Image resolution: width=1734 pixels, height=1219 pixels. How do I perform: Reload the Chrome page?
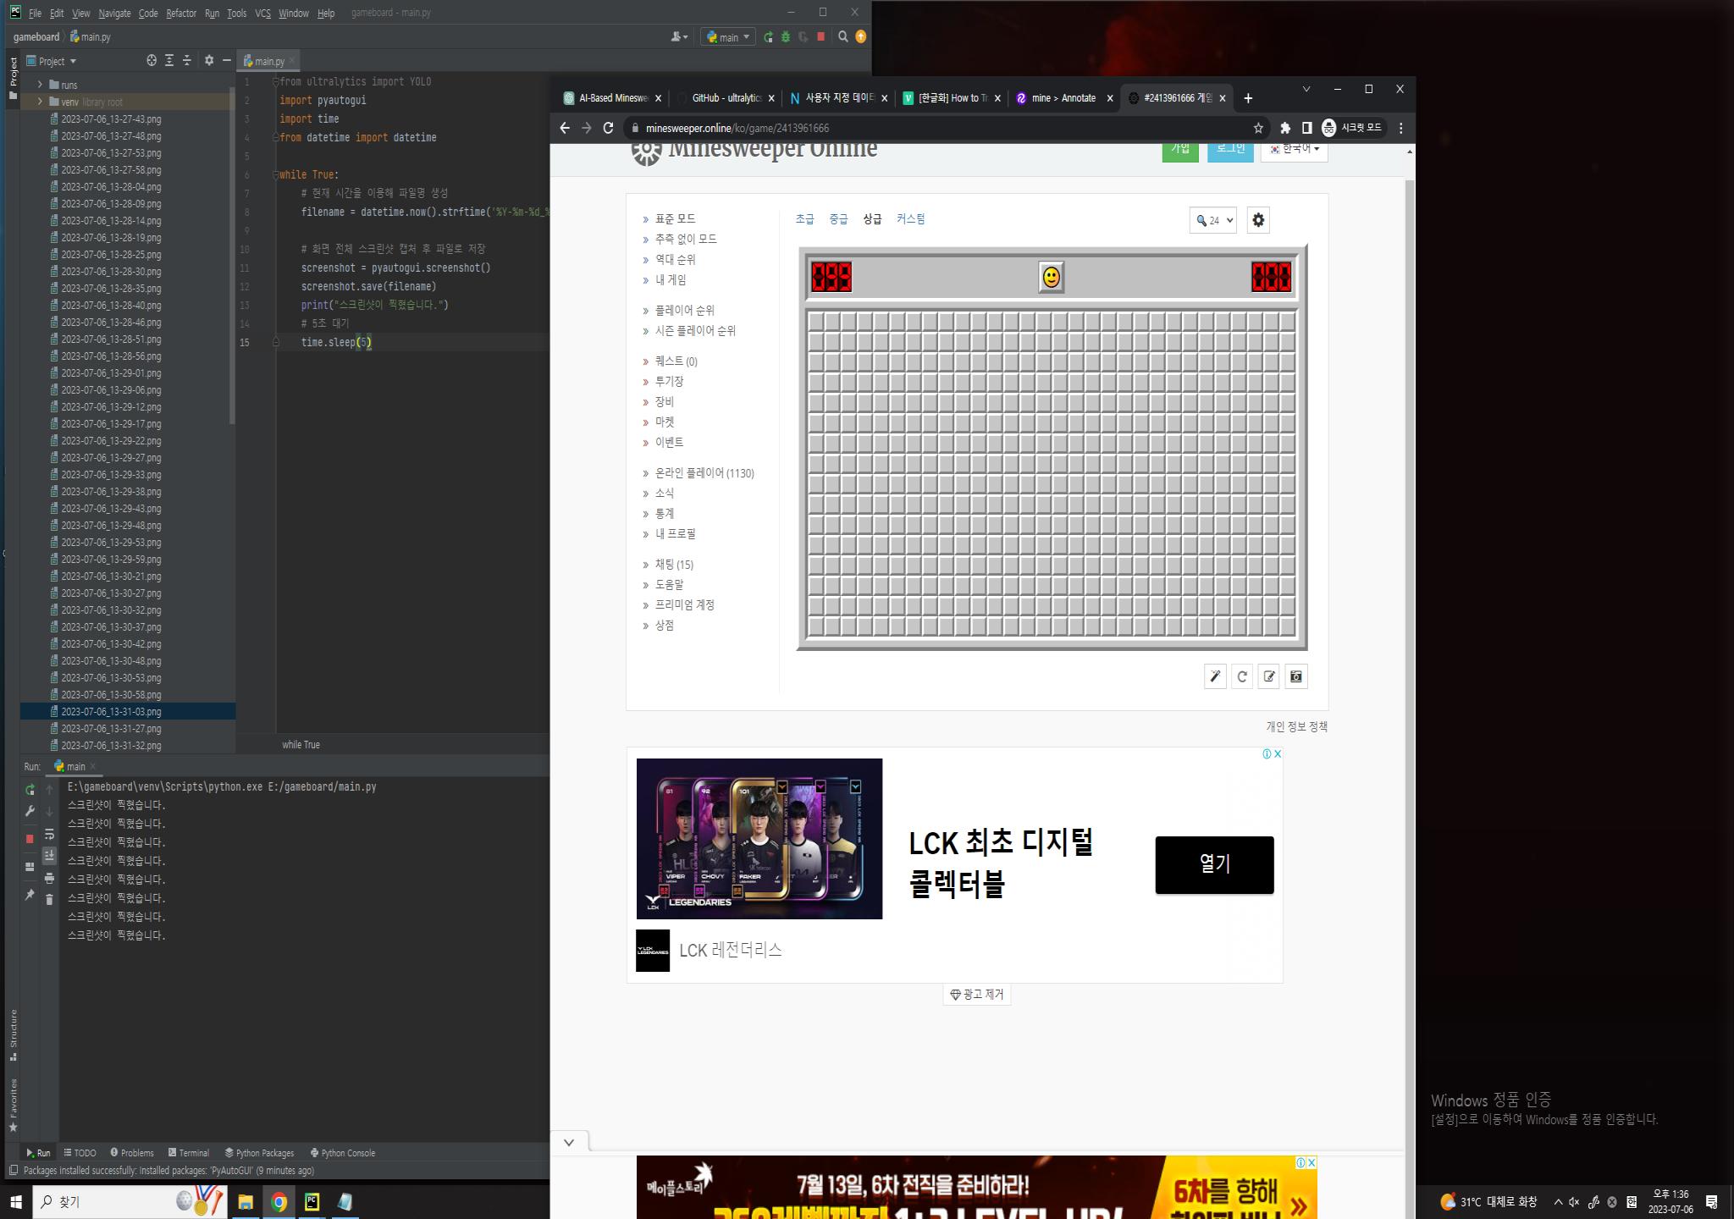point(608,128)
